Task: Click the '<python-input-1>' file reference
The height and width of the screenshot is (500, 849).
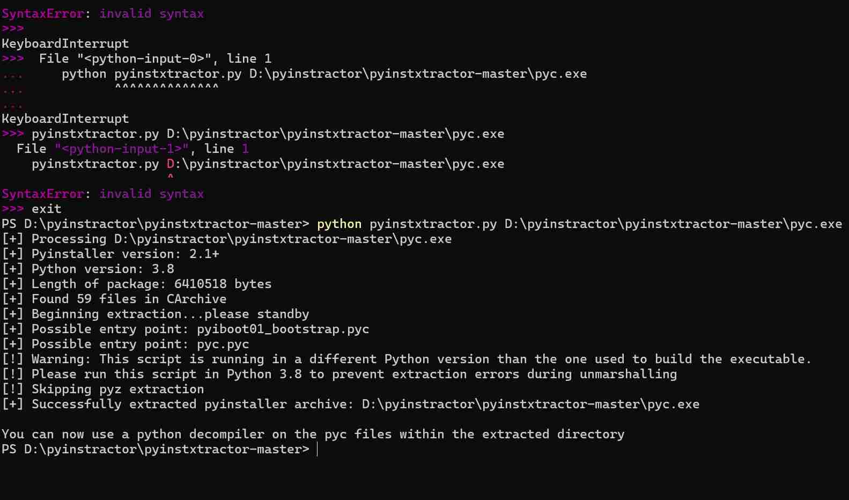Action: click(122, 149)
